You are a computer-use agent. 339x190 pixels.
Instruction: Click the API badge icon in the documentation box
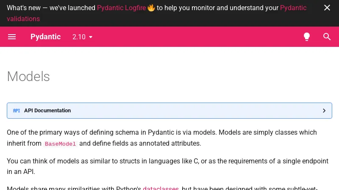click(x=17, y=111)
